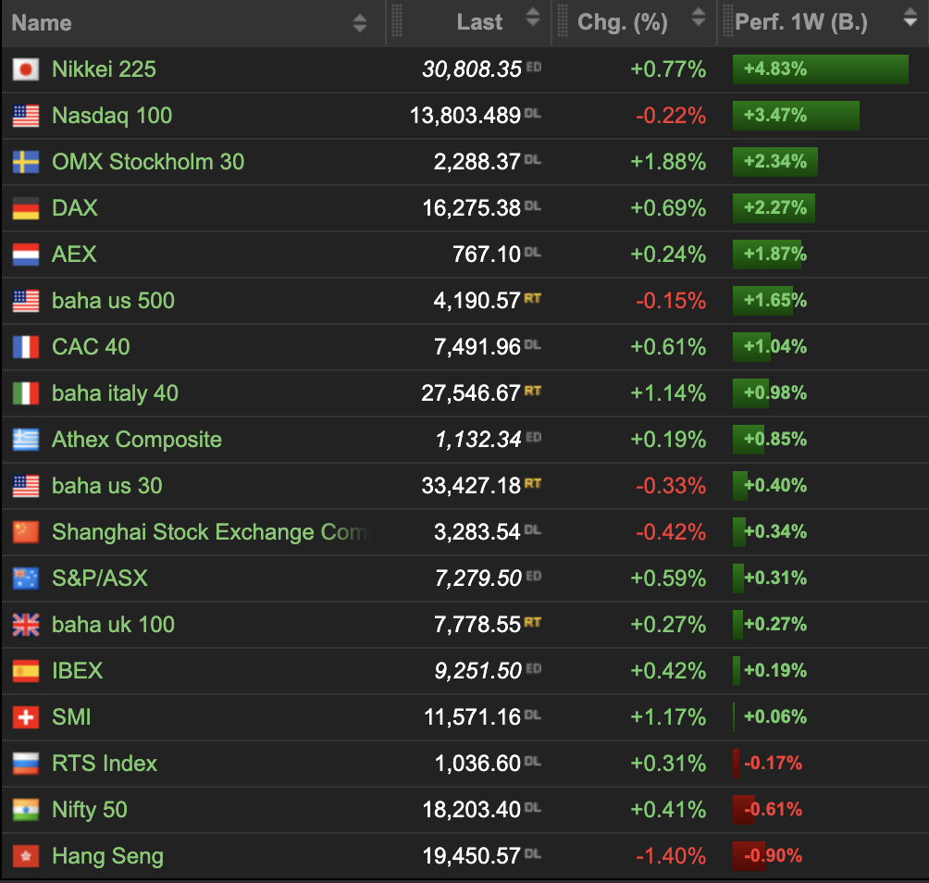Click the US flag beside Nasdaq 100
The width and height of the screenshot is (929, 883).
[26, 116]
